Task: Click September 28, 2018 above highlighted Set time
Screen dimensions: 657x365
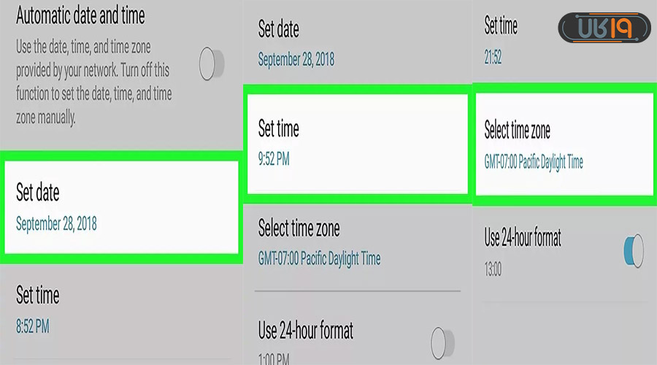Action: tap(296, 59)
